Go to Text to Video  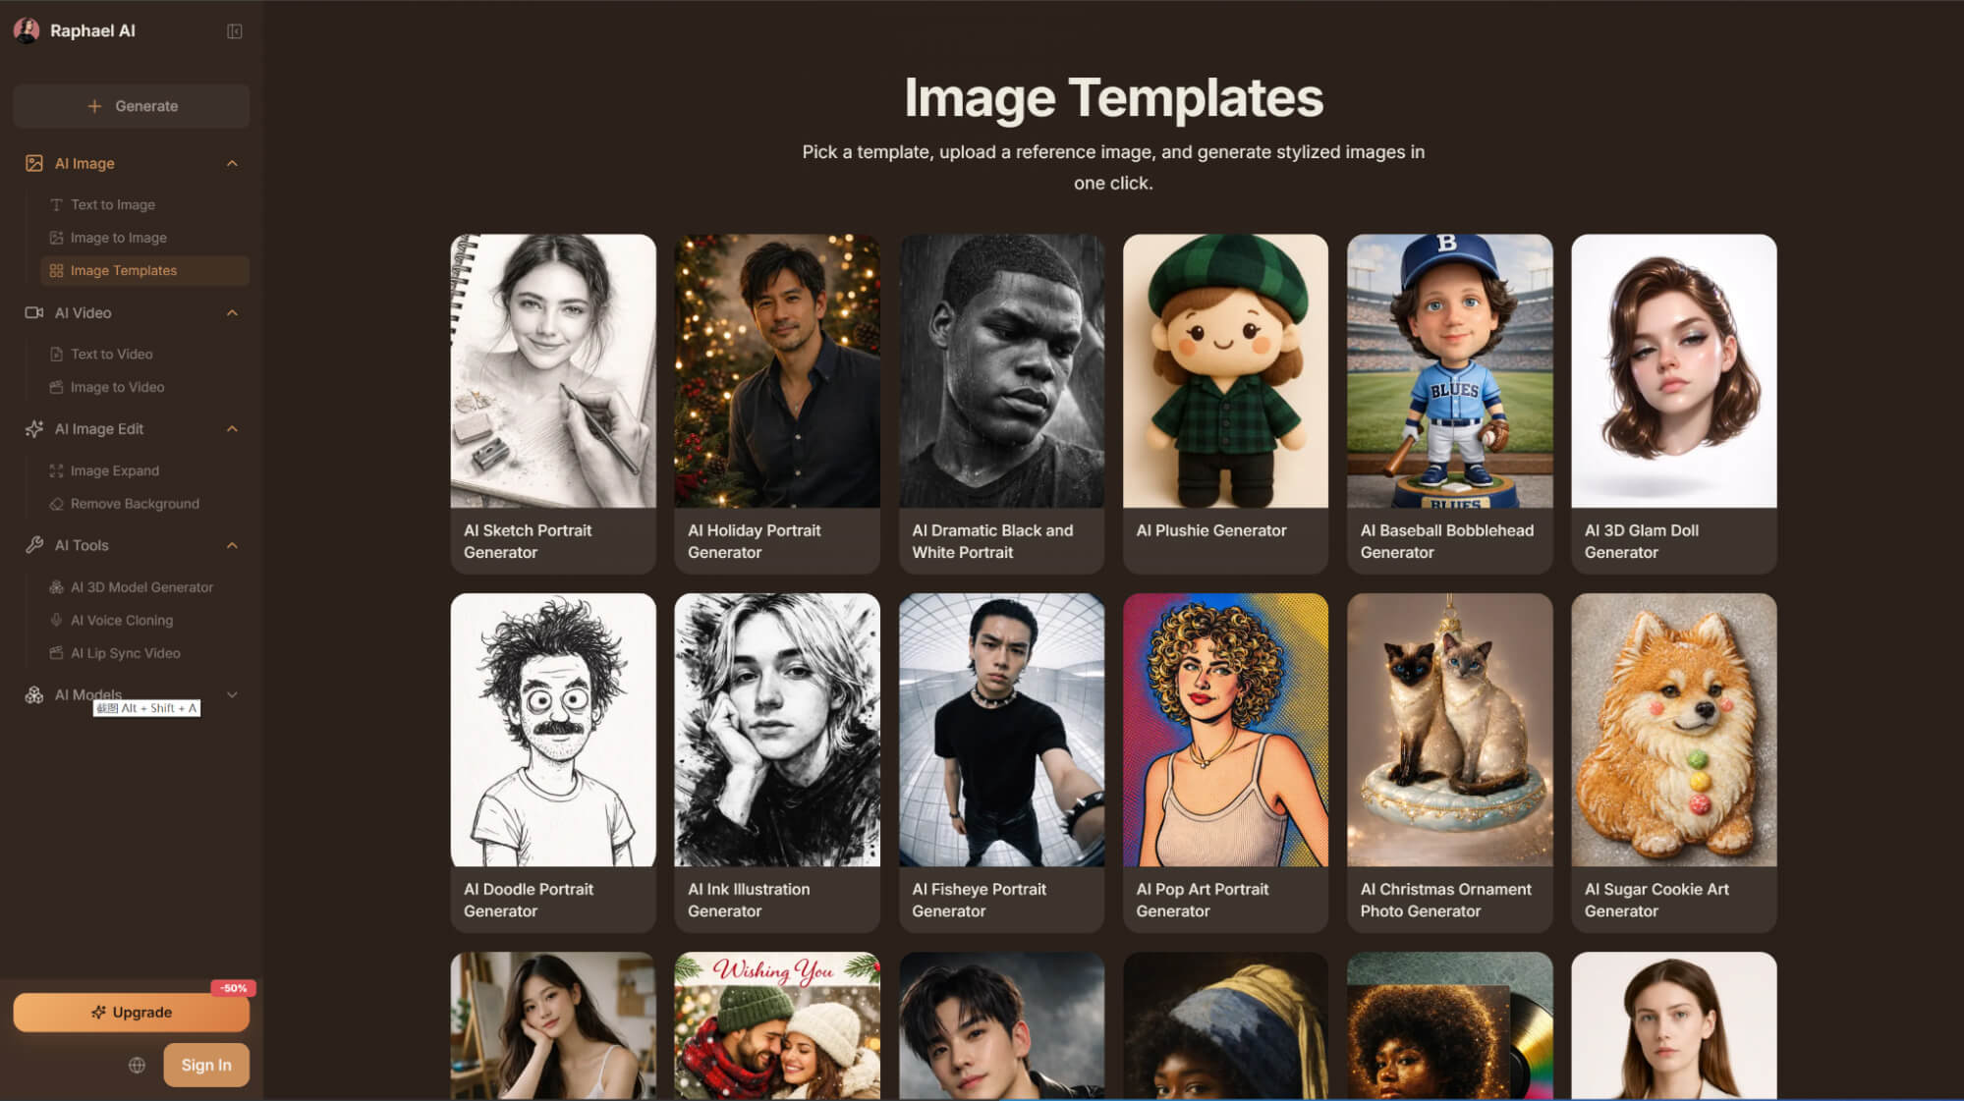tap(144, 354)
